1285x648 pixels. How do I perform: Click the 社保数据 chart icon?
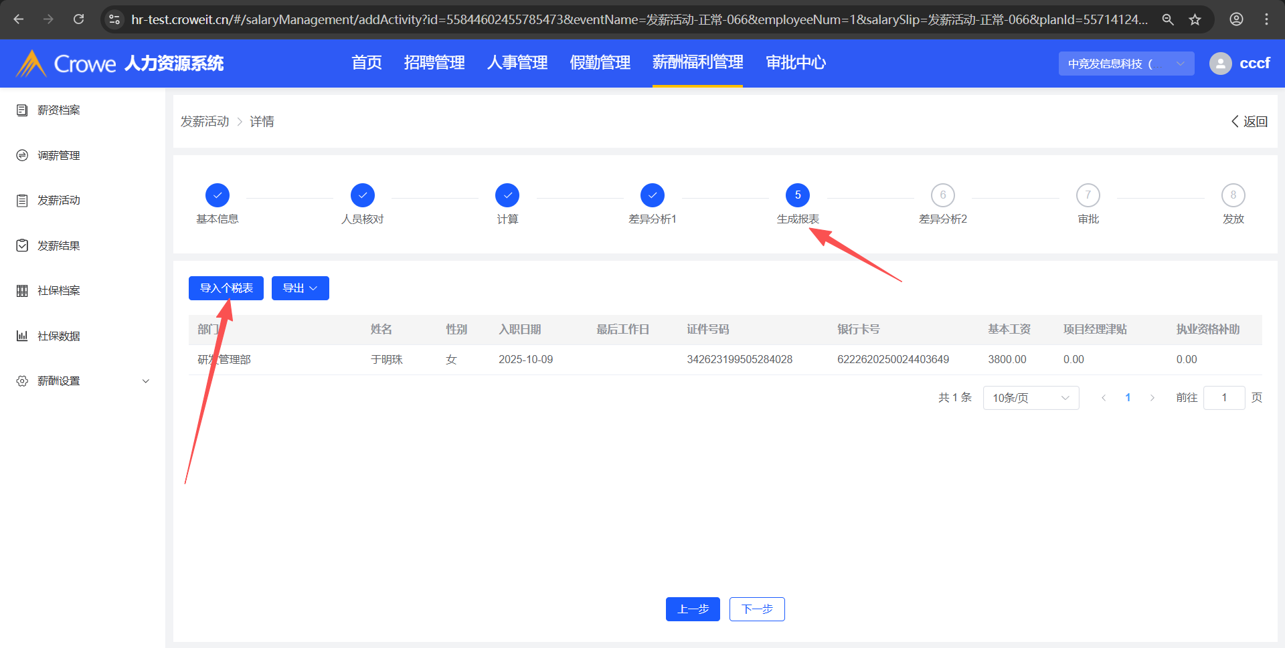coord(22,336)
